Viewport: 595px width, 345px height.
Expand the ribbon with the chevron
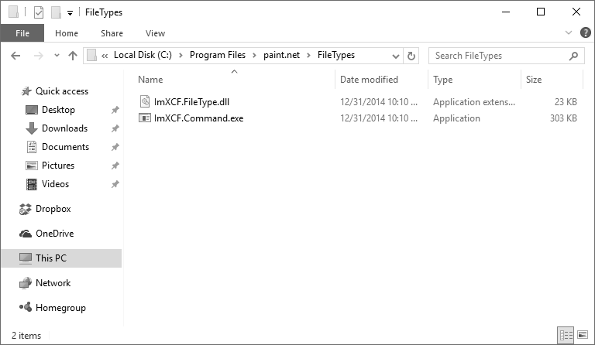[x=569, y=32]
